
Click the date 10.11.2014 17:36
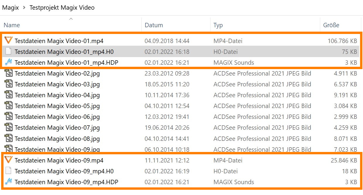(167, 95)
